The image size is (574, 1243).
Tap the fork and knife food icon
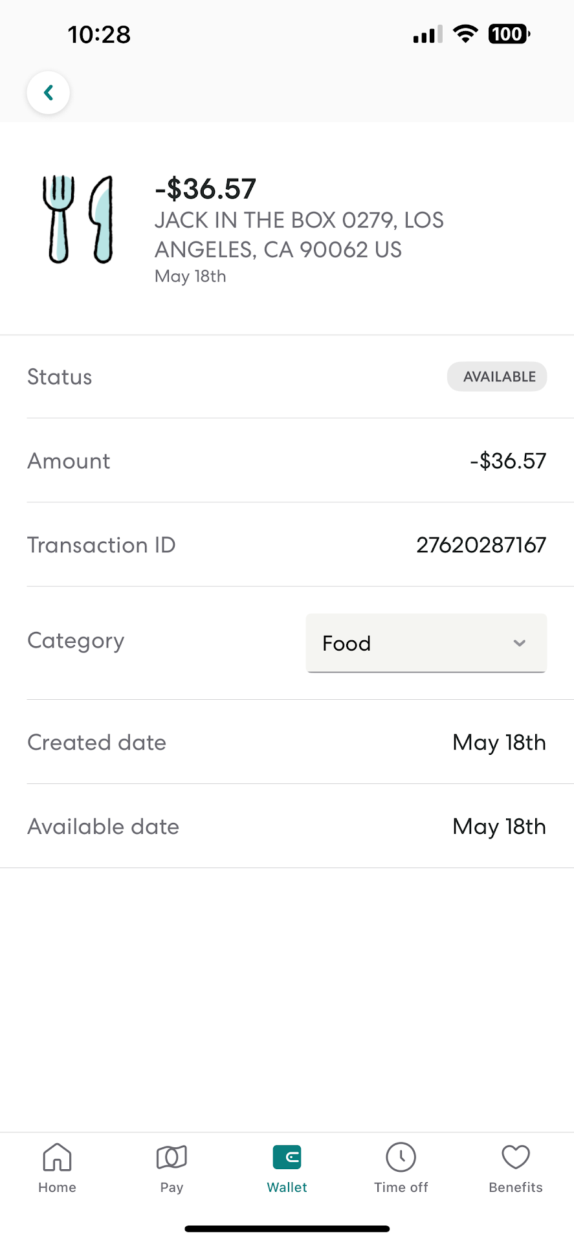(78, 219)
